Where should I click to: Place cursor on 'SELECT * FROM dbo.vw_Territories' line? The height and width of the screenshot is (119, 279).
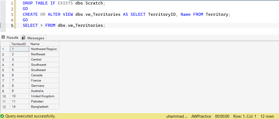64,25
